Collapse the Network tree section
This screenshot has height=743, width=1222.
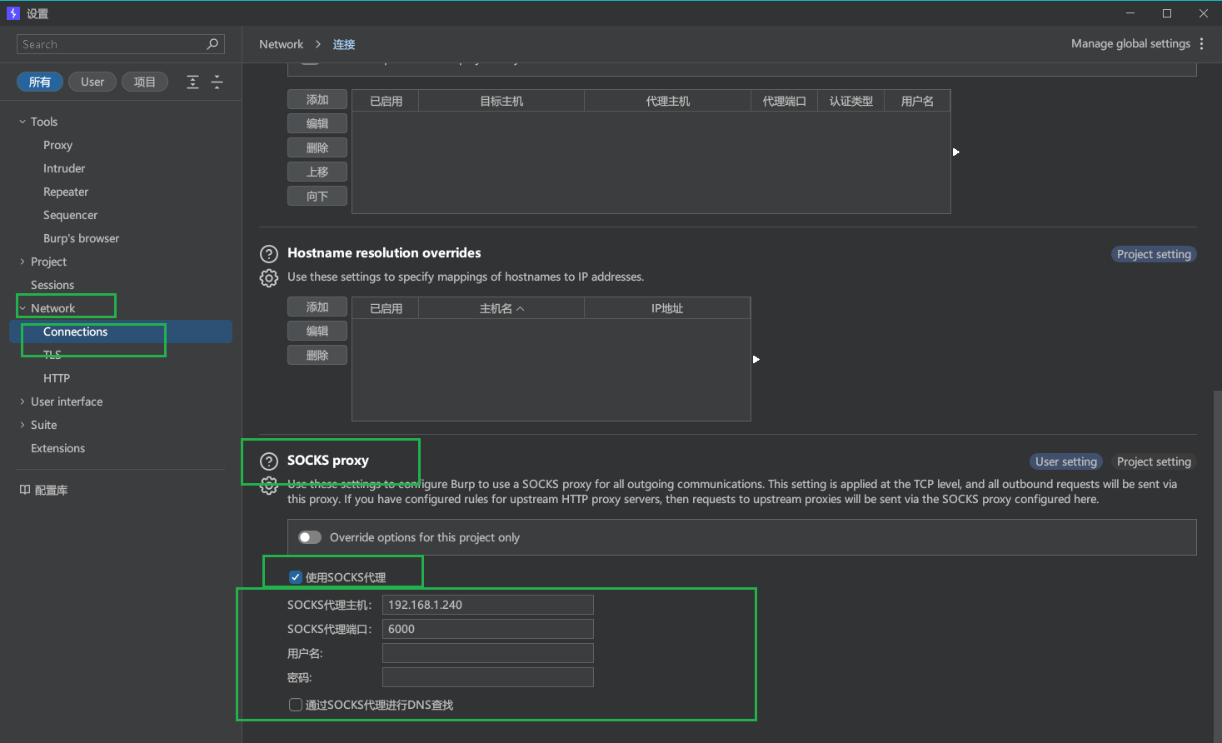22,308
